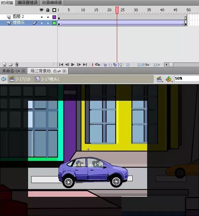Open the 50% zoom combo box
199x216 pixels.
pyautogui.click(x=186, y=79)
